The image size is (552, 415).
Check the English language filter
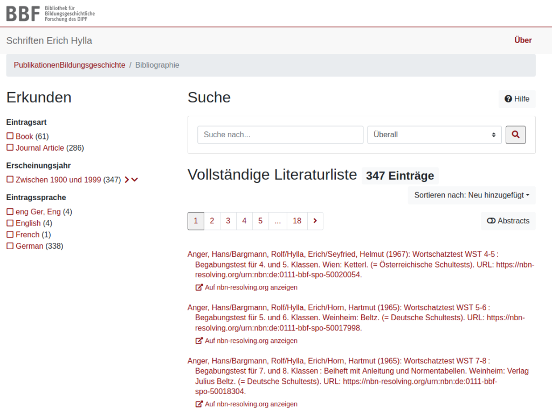pyautogui.click(x=10, y=223)
